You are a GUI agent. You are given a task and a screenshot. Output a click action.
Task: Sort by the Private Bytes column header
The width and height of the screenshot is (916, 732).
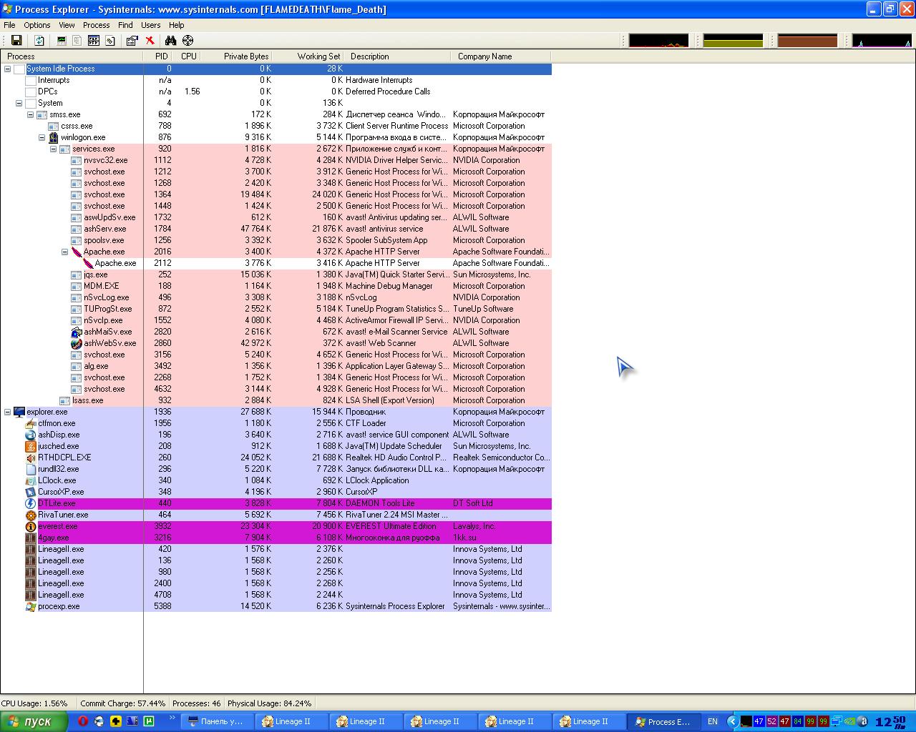click(x=245, y=56)
